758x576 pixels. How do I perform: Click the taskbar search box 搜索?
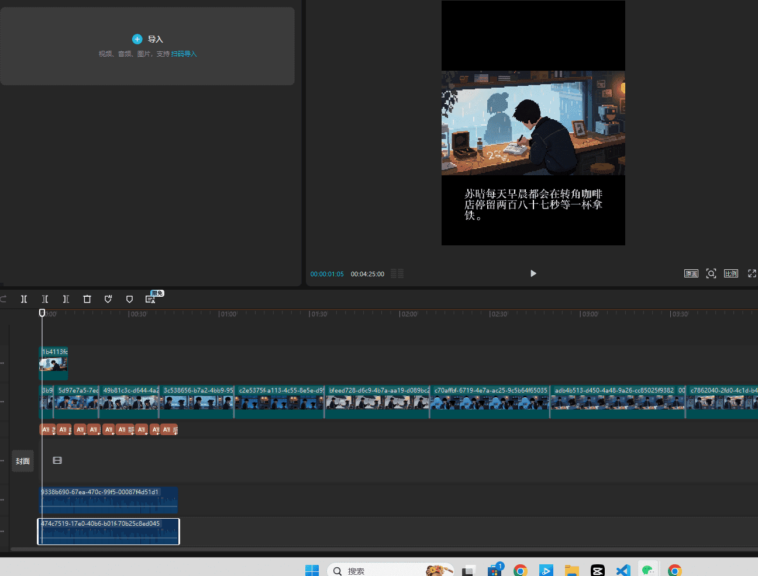point(391,571)
